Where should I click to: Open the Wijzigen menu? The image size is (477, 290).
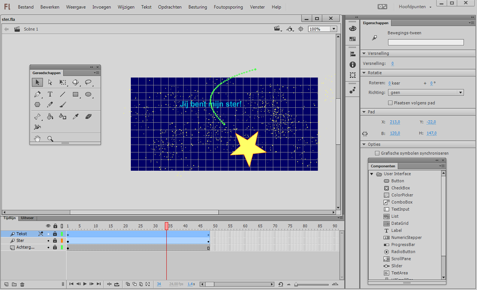click(x=126, y=7)
